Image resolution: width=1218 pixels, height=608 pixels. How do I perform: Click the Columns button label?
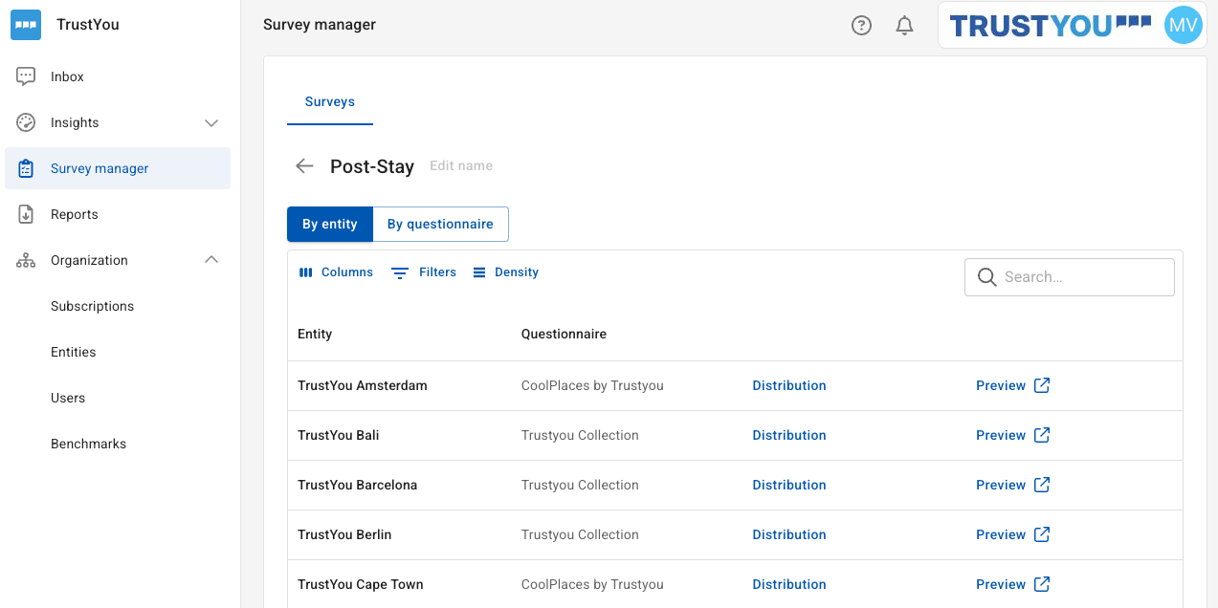click(x=347, y=272)
